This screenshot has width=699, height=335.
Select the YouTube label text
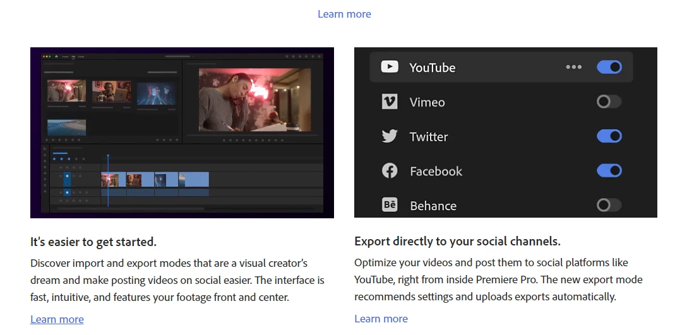tap(433, 68)
